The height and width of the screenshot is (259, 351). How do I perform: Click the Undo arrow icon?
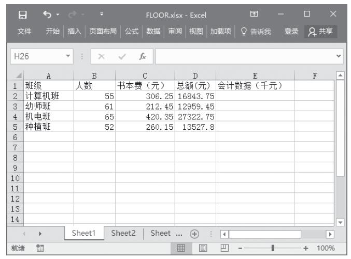pyautogui.click(x=45, y=11)
